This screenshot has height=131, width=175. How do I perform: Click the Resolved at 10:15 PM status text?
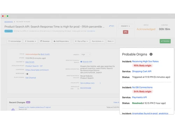(149, 103)
